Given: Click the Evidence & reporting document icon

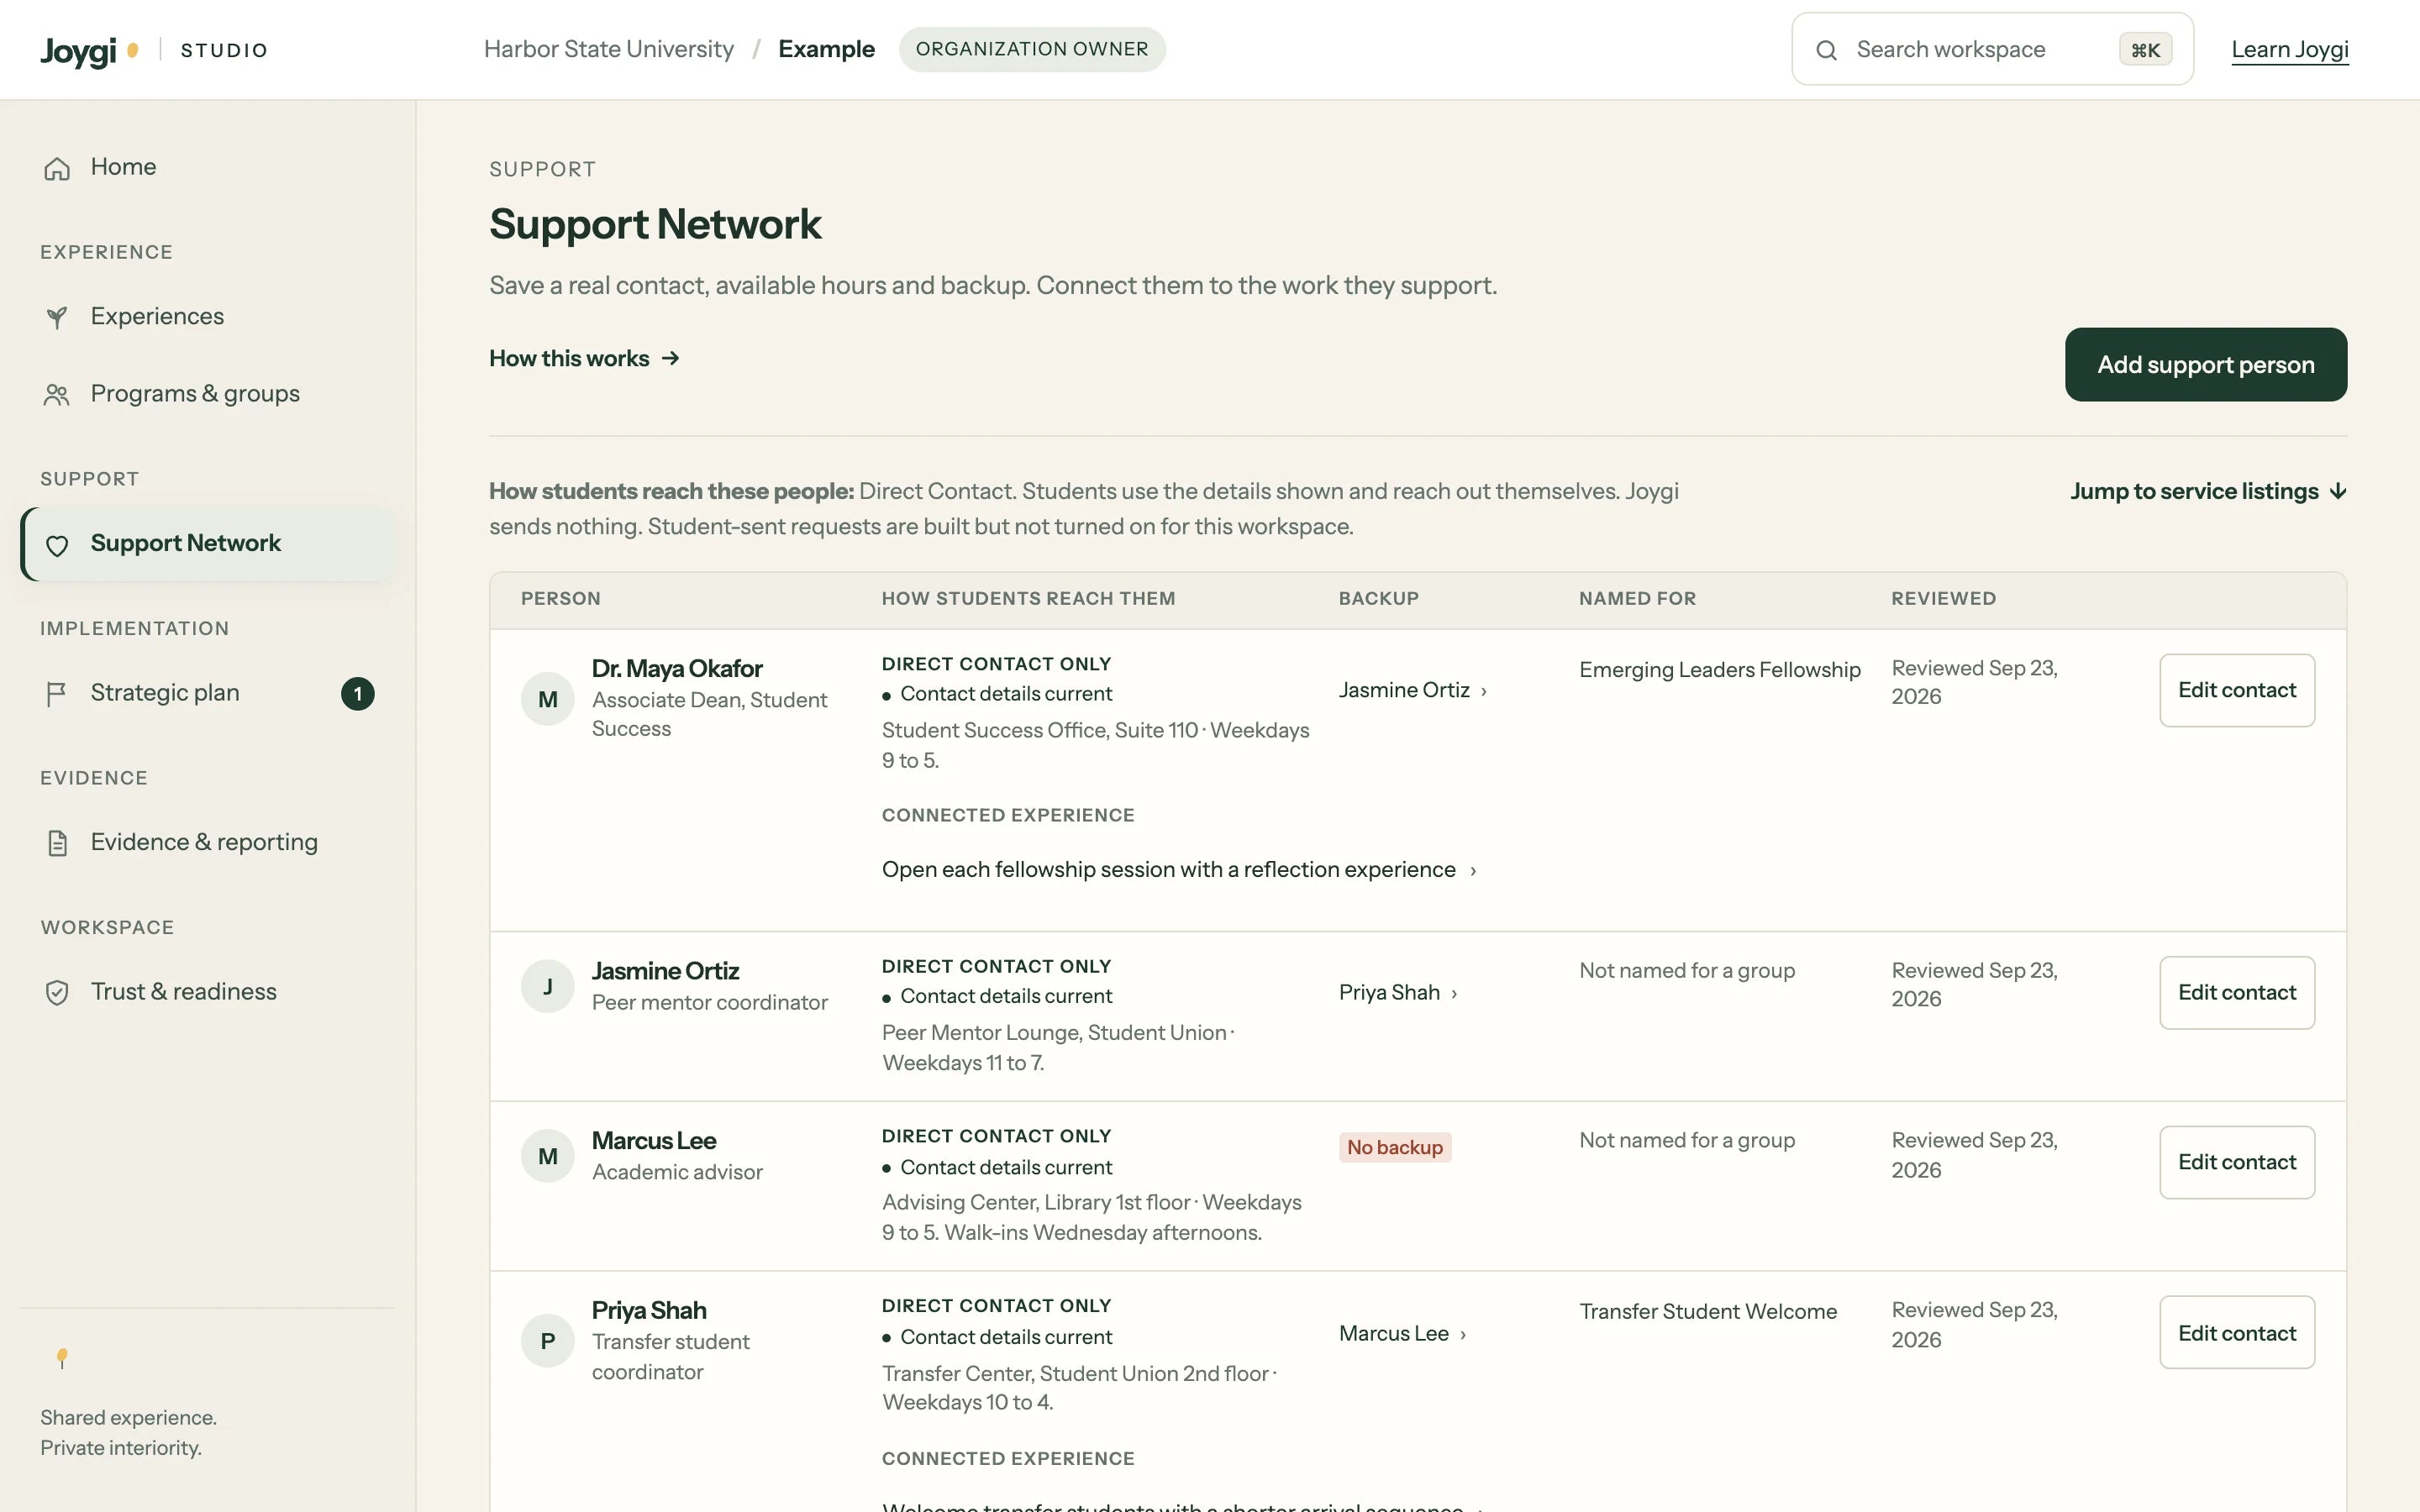Looking at the screenshot, I should coord(57,843).
